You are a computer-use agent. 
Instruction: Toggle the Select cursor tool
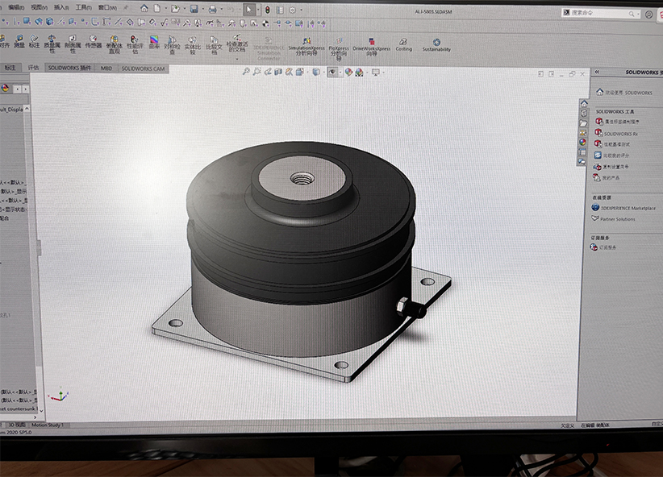[249, 9]
